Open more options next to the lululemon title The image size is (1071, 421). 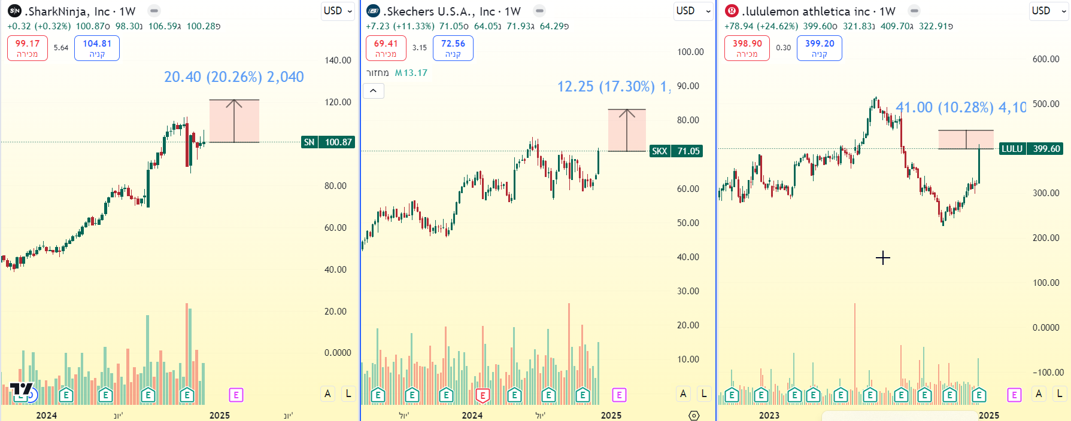914,10
